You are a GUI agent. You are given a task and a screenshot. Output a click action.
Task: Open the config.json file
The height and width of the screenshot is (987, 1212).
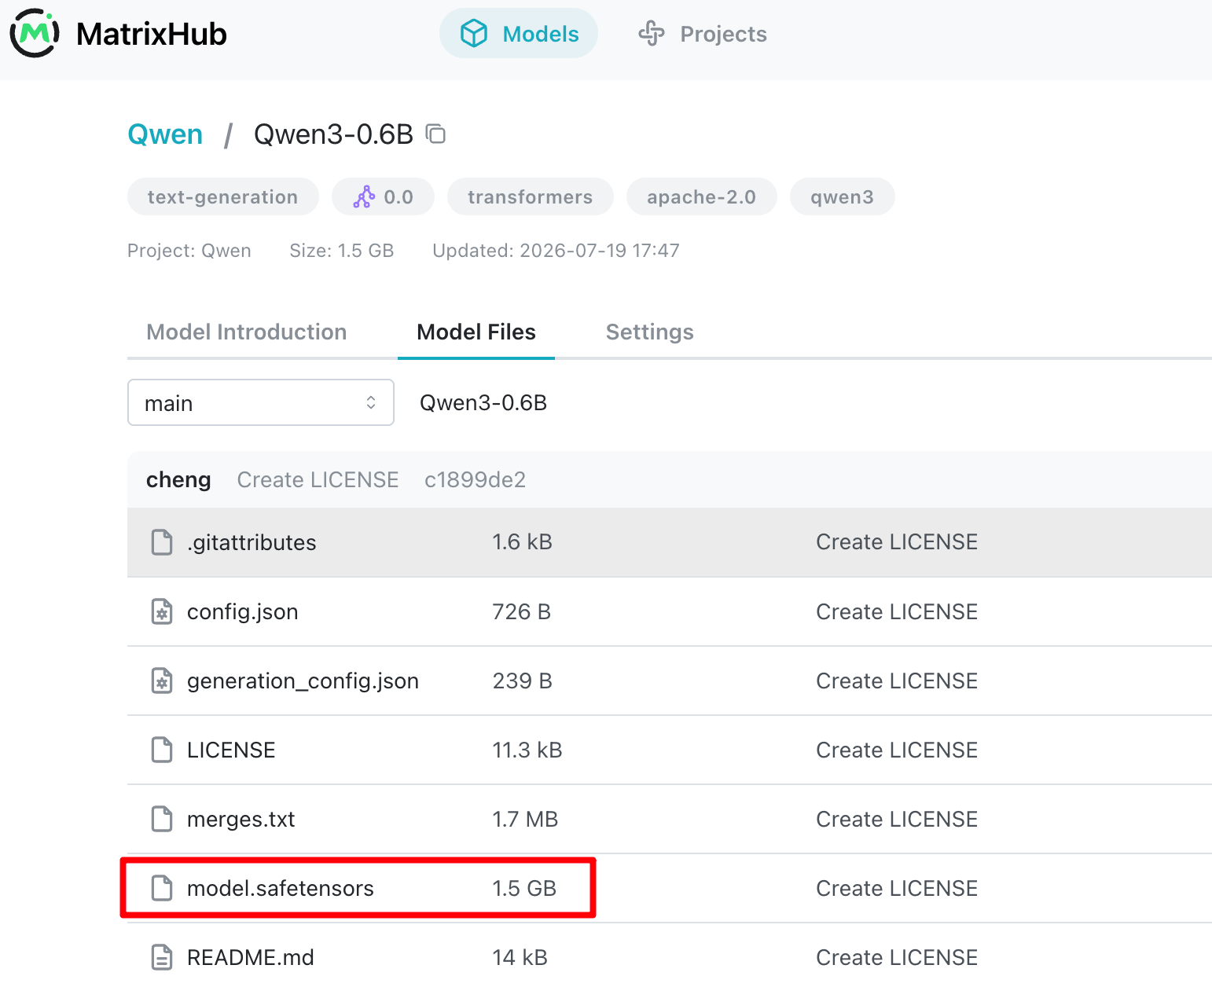click(243, 611)
